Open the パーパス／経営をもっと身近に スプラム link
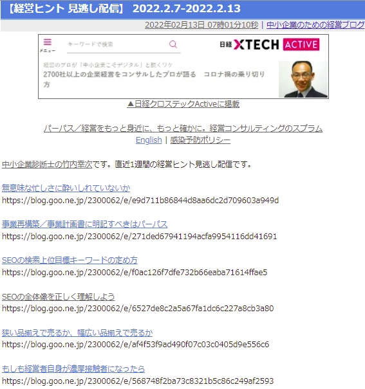The height and width of the screenshot is (389, 365). point(183,128)
